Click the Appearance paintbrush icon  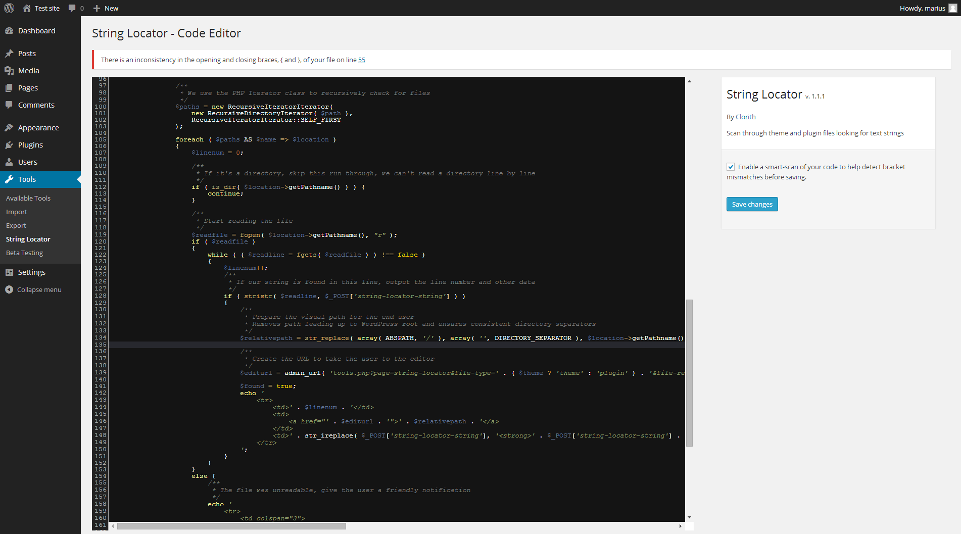(9, 128)
